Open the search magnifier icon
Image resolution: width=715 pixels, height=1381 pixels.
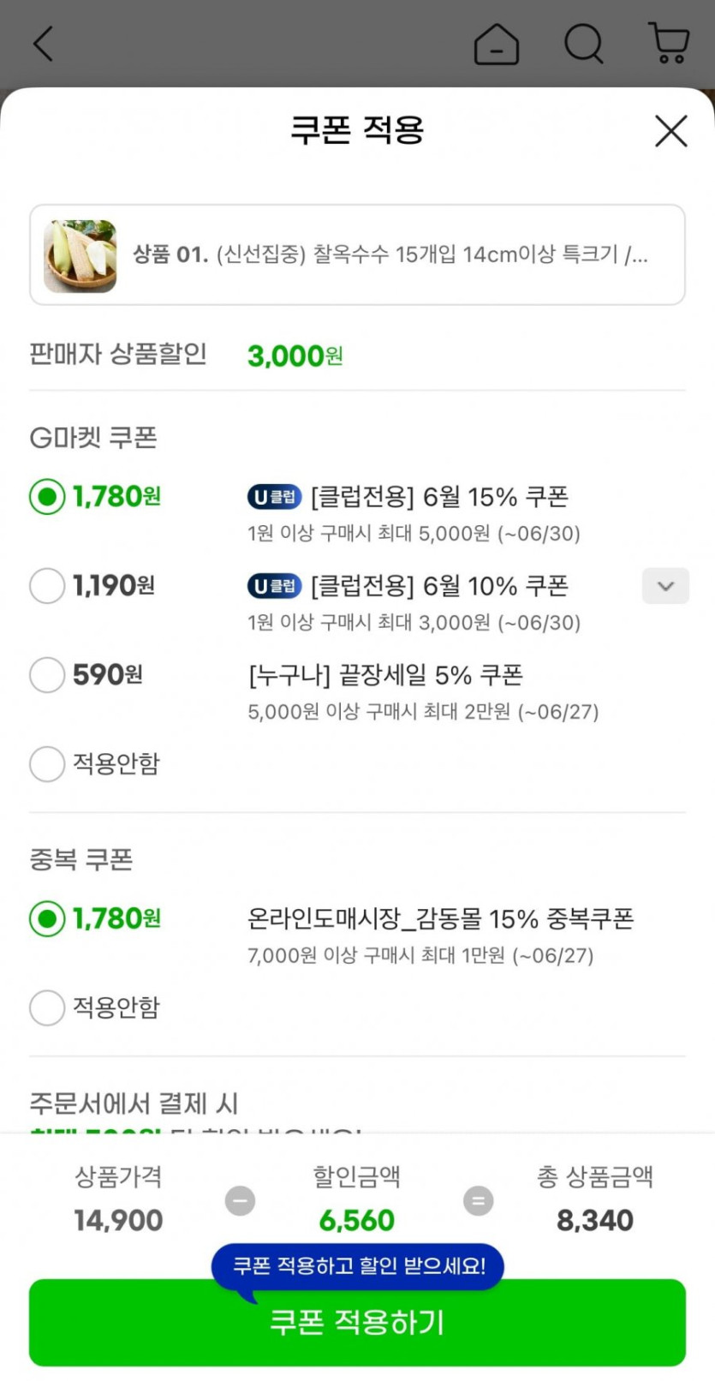click(x=584, y=43)
